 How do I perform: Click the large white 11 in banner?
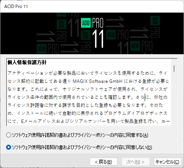[98, 39]
